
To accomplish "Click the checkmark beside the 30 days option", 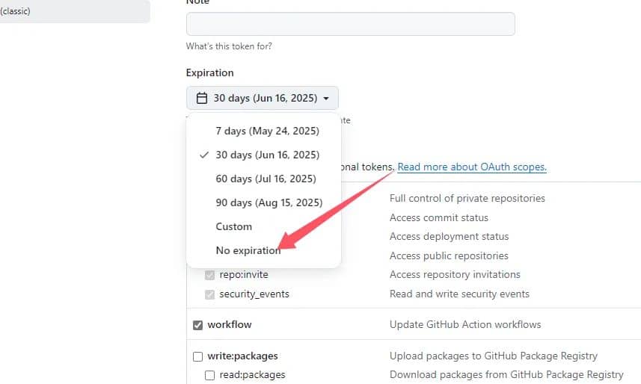I will (x=203, y=155).
